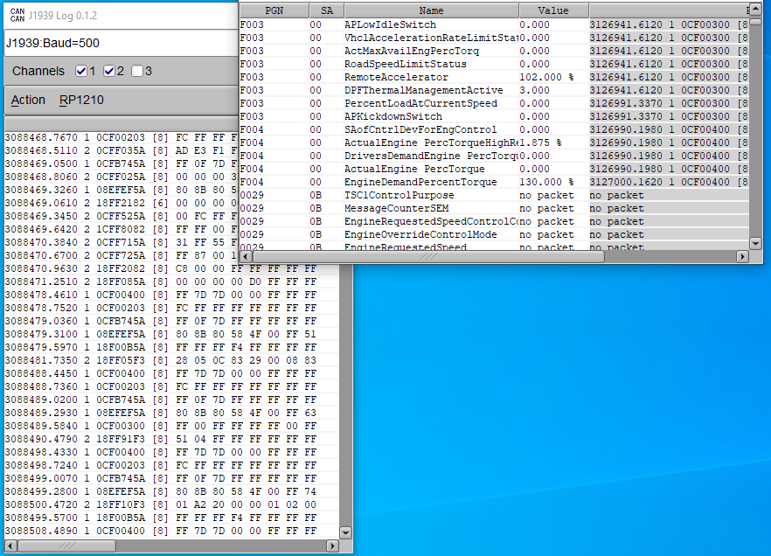Click the right arrow of the signal table horizontal scrollbar

(742, 257)
